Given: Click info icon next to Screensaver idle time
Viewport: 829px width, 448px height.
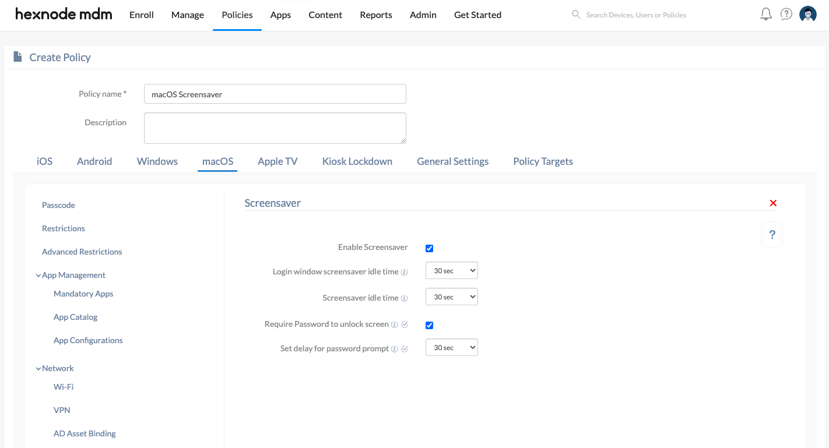Looking at the screenshot, I should [404, 298].
